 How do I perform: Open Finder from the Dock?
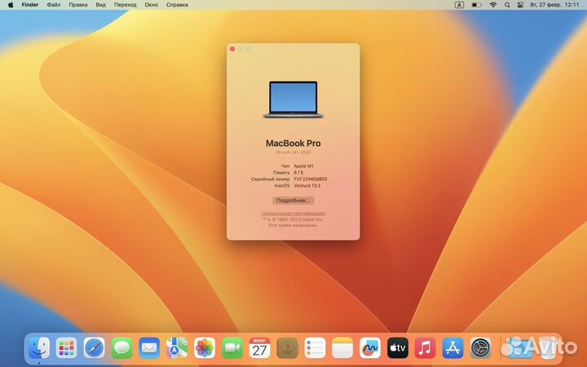[39, 348]
